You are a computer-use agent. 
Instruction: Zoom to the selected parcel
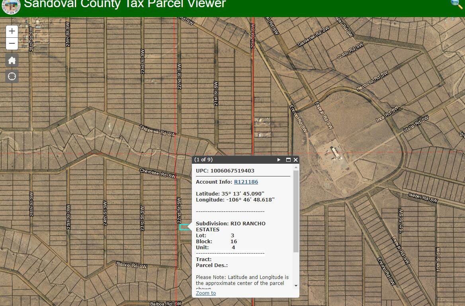[x=206, y=293]
